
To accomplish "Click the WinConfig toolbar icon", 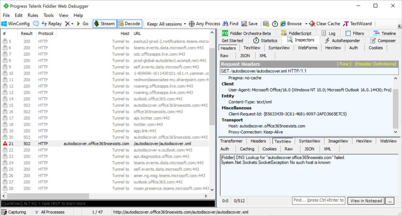I will click(4, 24).
